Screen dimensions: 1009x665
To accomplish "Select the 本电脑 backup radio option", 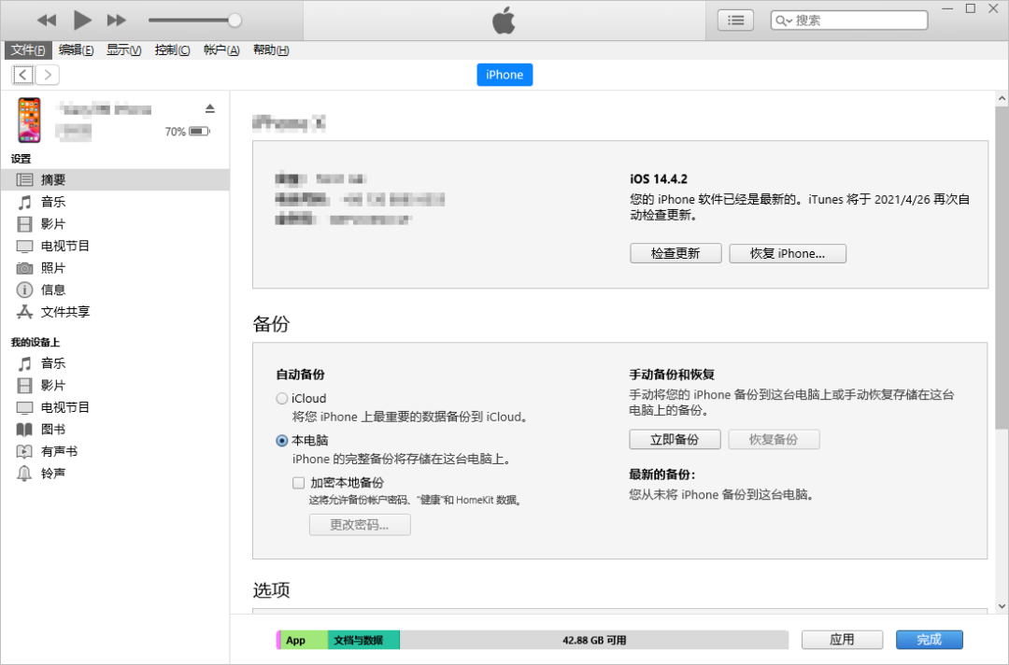I will [282, 441].
